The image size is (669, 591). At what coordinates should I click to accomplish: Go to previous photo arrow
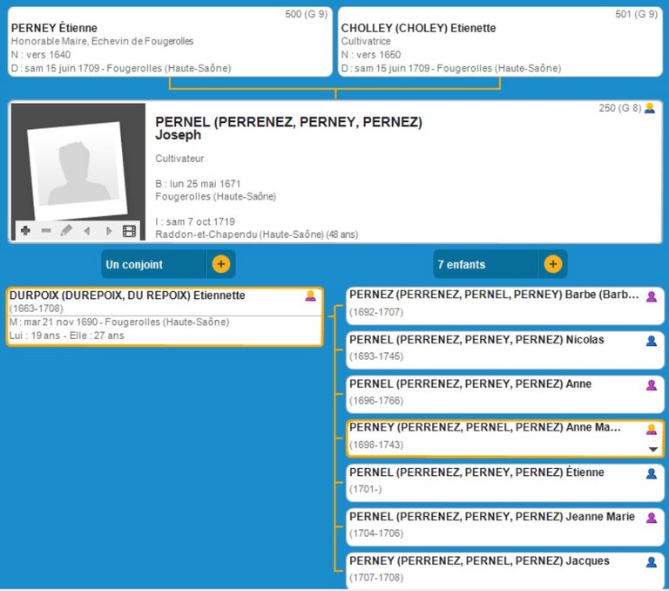87,231
